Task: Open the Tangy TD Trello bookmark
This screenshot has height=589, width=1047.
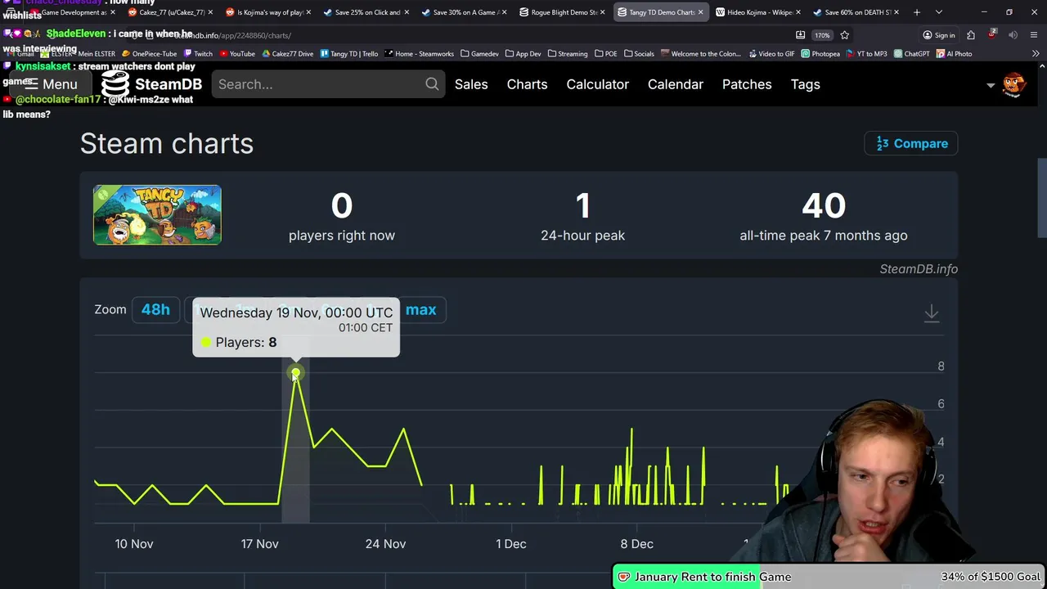Action: (349, 54)
